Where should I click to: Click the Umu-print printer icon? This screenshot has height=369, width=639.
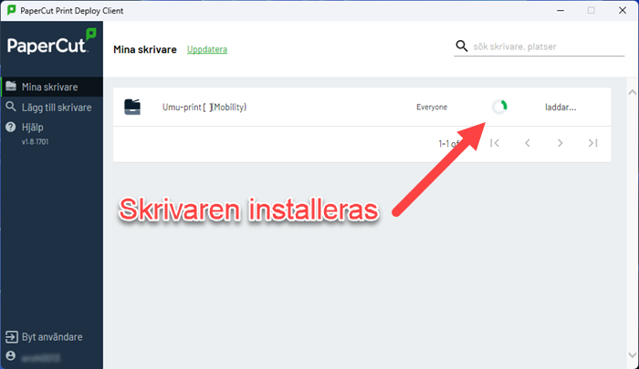132,107
